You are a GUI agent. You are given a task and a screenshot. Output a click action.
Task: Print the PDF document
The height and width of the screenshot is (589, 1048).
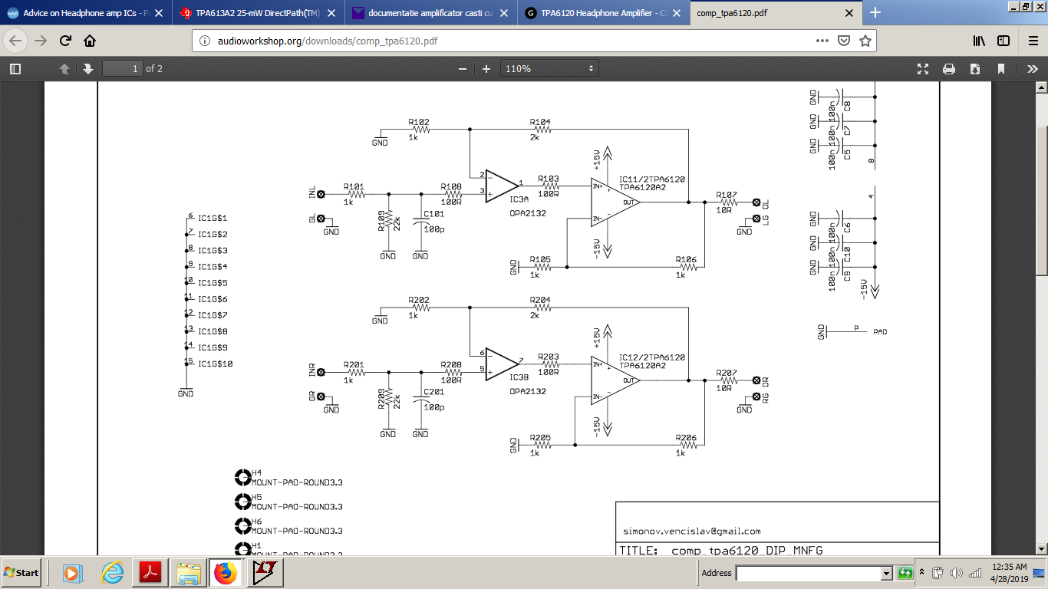[949, 68]
